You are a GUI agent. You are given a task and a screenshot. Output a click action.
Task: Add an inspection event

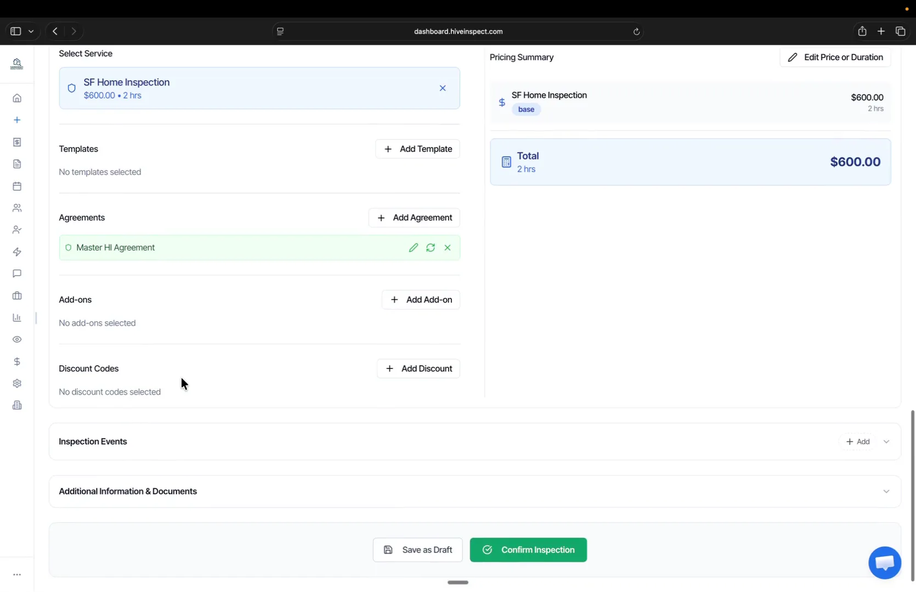click(858, 442)
